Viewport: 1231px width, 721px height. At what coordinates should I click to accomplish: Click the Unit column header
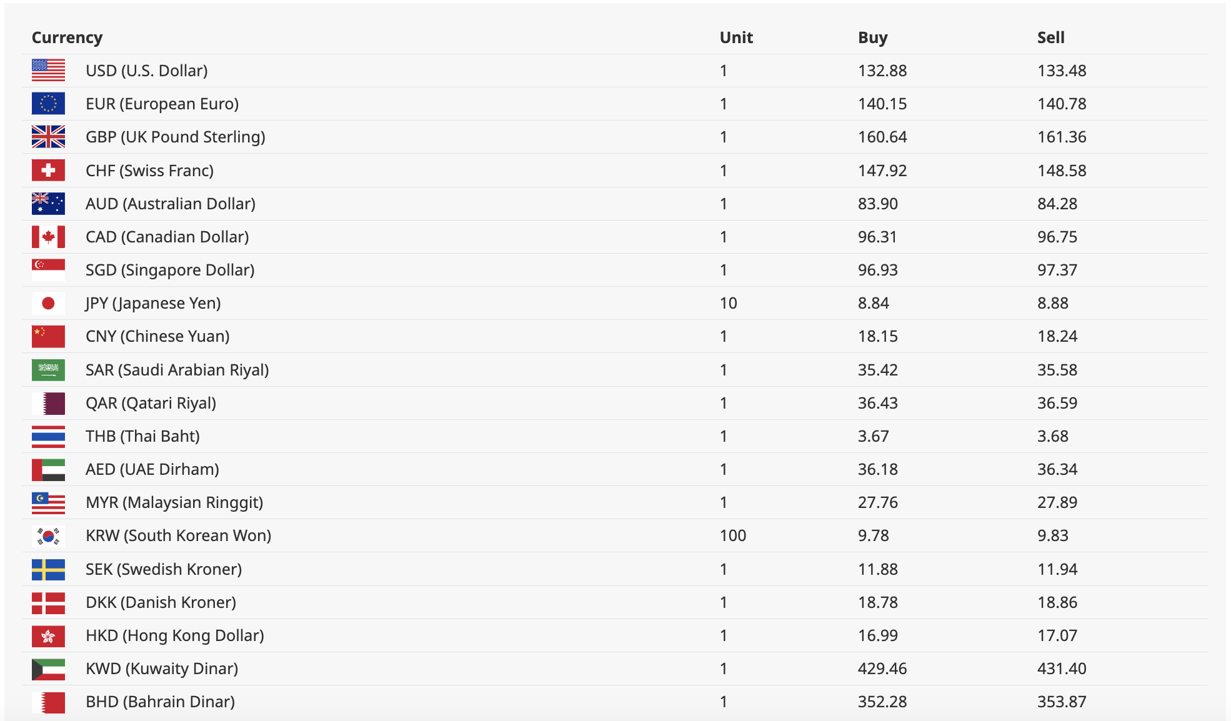(x=736, y=37)
